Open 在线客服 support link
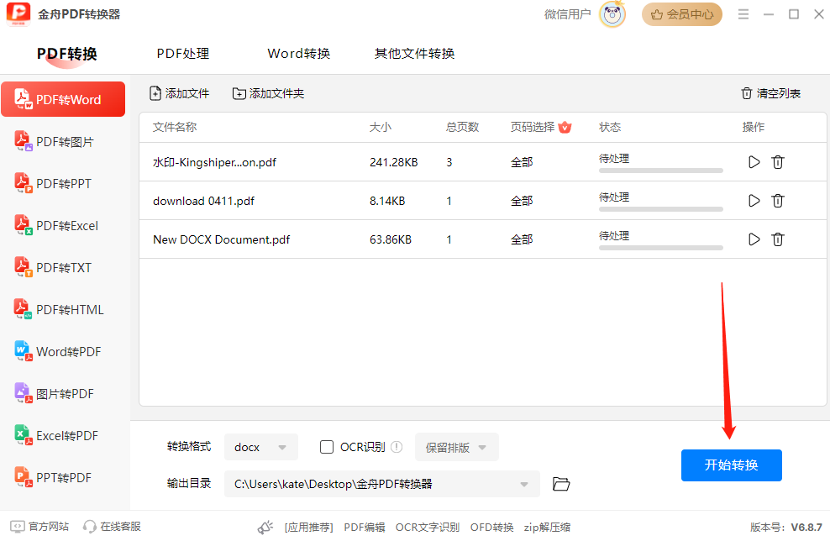This screenshot has width=830, height=541. pos(112,526)
